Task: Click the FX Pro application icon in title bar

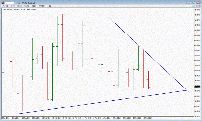Action: pyautogui.click(x=3, y=3)
